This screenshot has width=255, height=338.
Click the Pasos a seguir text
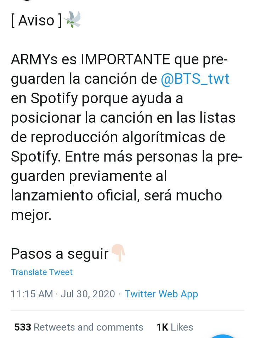(x=59, y=254)
